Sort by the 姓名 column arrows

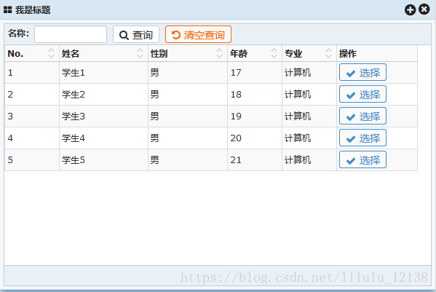pos(140,53)
